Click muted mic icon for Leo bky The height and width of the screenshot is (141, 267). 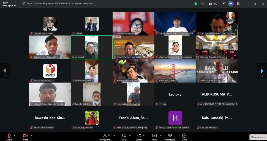[x=157, y=104]
